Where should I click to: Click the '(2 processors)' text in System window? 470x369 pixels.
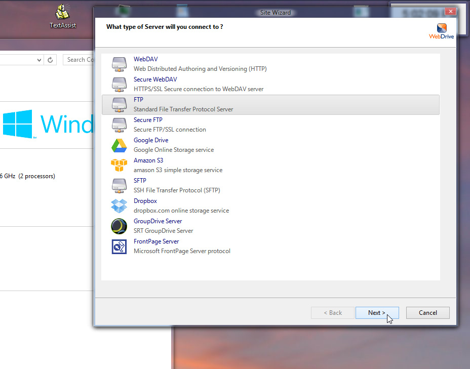(x=36, y=176)
